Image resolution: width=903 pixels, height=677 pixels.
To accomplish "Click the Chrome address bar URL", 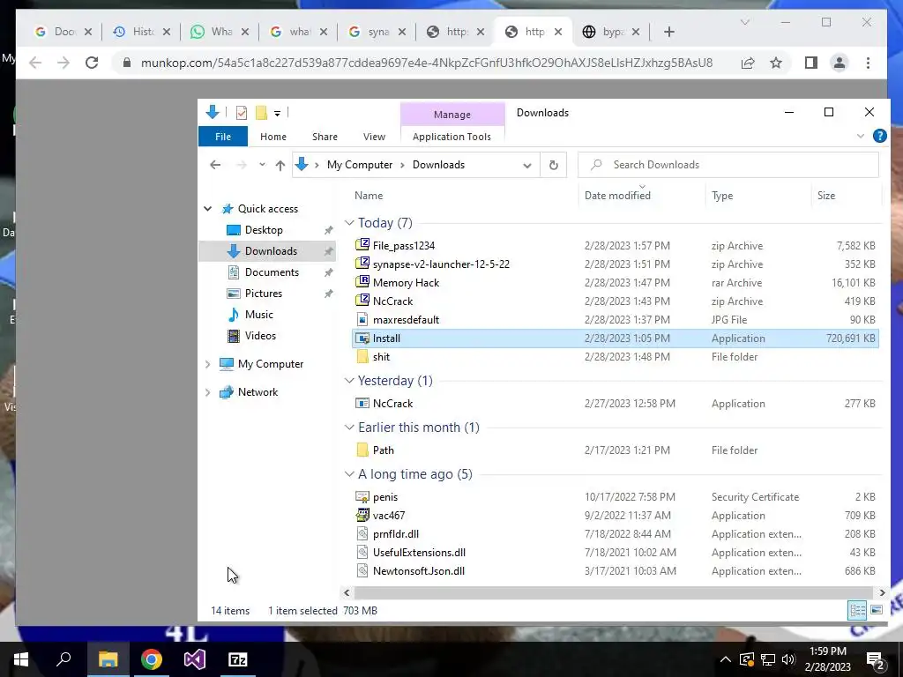I will coord(427,63).
